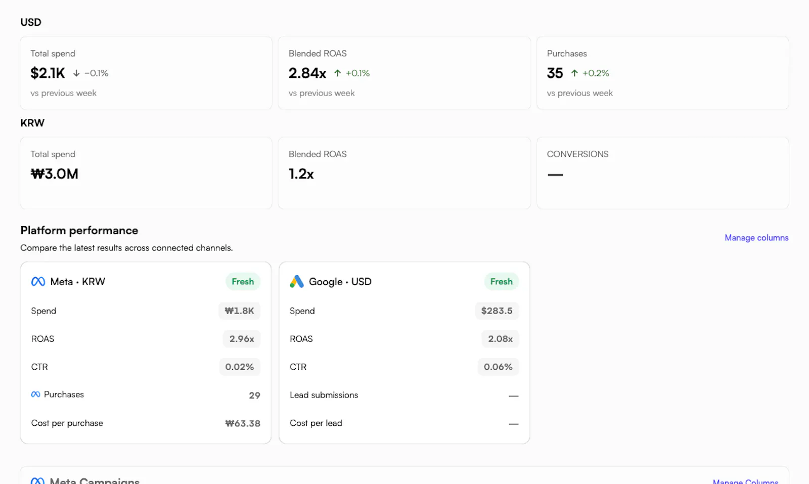Click the up arrow beside 35 purchases
Screen dimensions: 809x484
(574, 73)
